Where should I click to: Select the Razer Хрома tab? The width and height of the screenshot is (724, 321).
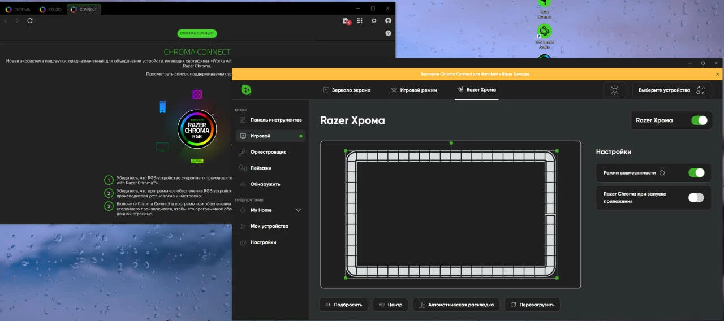tap(476, 89)
